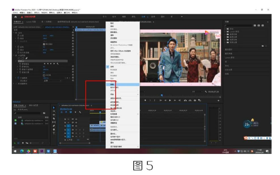Select the Pen tool in the tools panel

[x=54, y=126]
